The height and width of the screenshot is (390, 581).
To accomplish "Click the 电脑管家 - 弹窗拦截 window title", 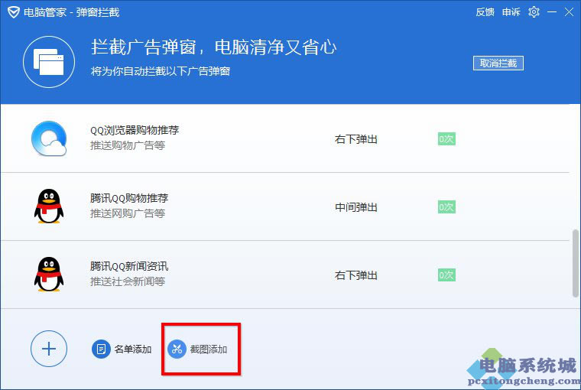I will [x=72, y=12].
